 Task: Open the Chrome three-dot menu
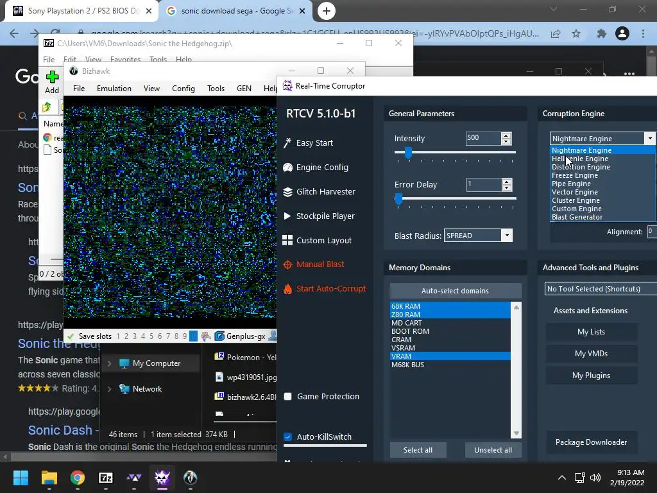pyautogui.click(x=643, y=33)
